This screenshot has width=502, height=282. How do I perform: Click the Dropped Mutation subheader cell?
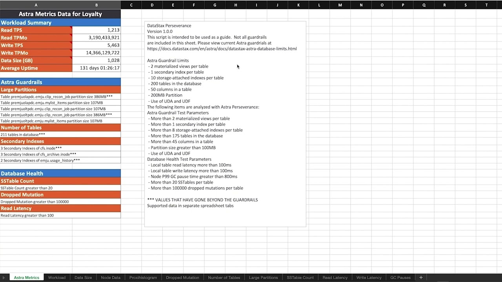coord(60,195)
